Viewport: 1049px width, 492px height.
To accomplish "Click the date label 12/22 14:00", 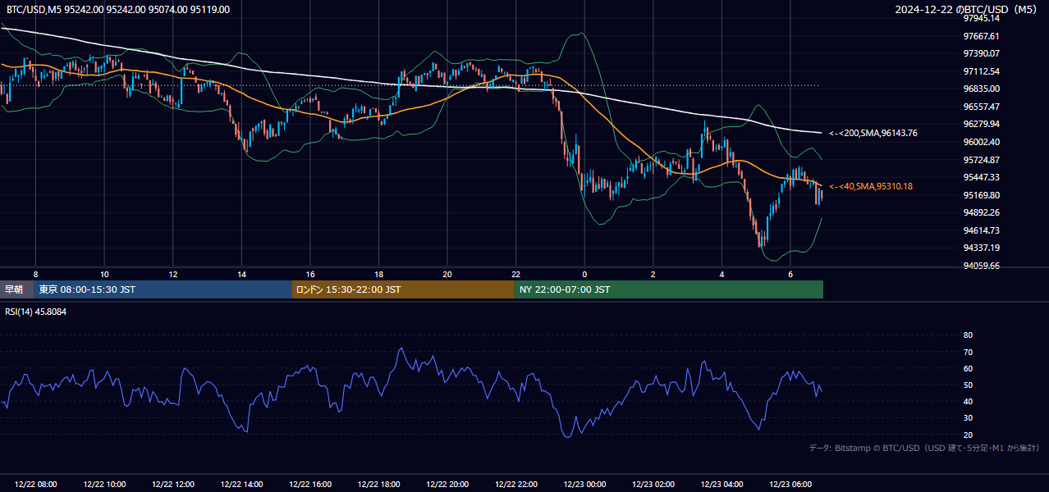I will click(x=242, y=485).
